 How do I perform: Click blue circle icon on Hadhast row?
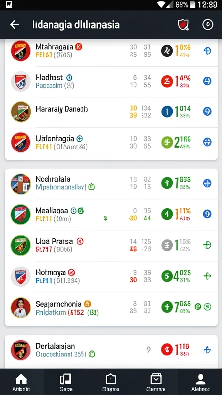(x=207, y=81)
